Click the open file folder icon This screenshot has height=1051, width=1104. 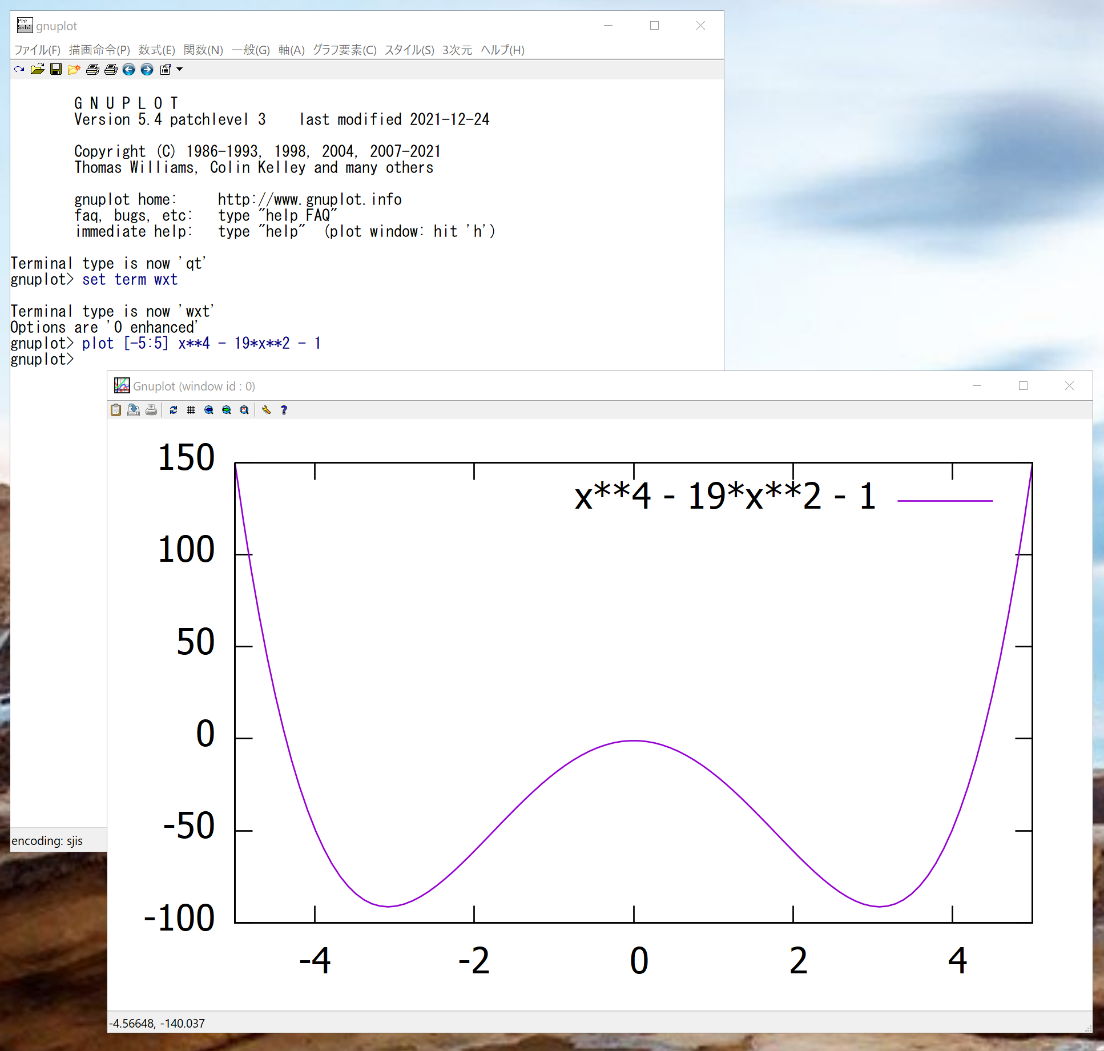tap(38, 70)
